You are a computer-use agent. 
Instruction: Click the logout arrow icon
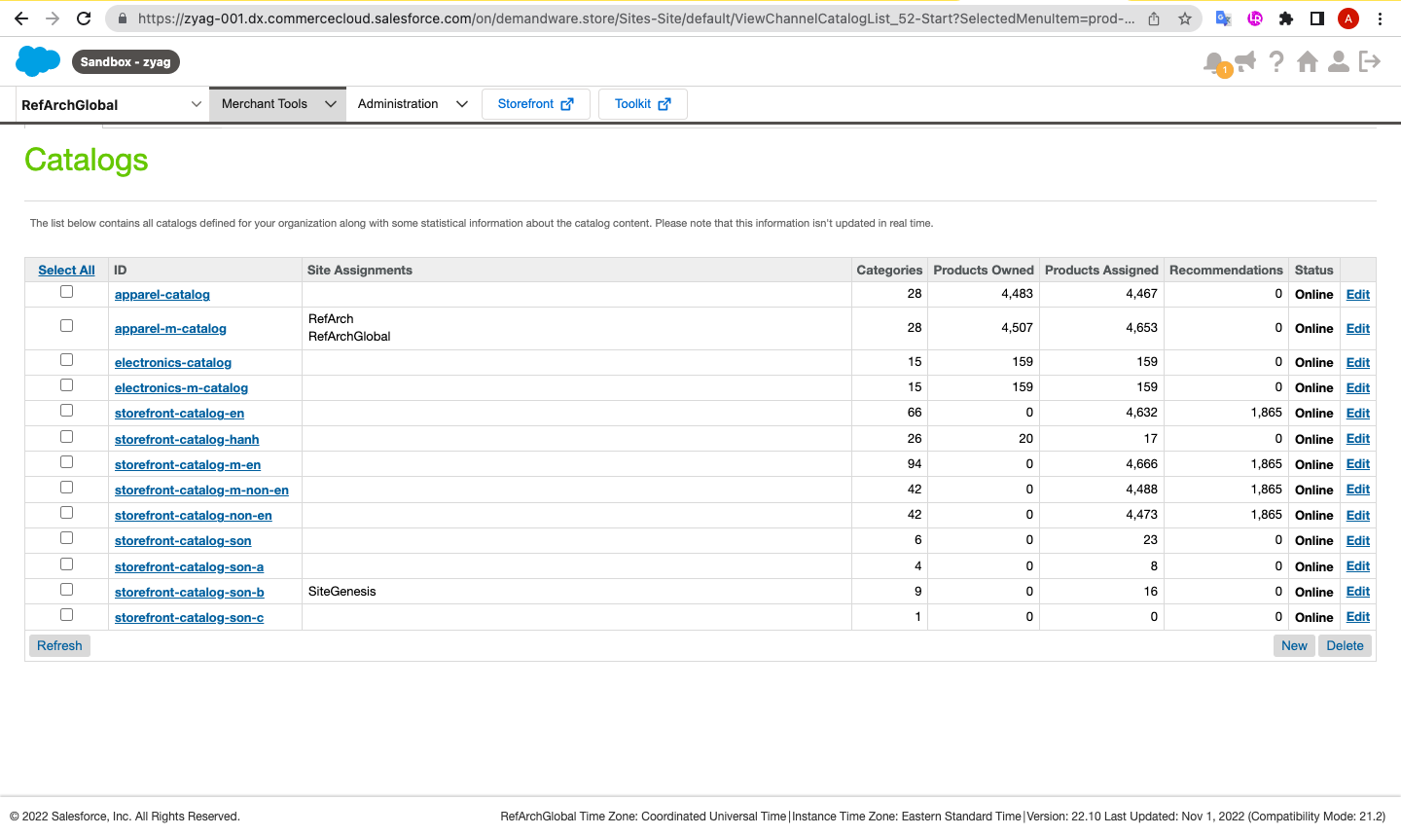tap(1370, 61)
